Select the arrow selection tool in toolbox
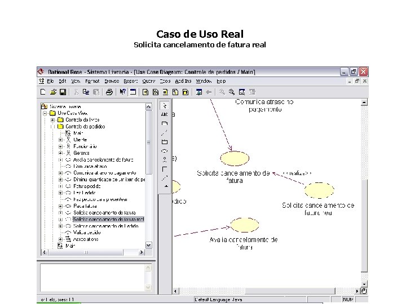Screen dimensions: 406x304 (x=165, y=105)
